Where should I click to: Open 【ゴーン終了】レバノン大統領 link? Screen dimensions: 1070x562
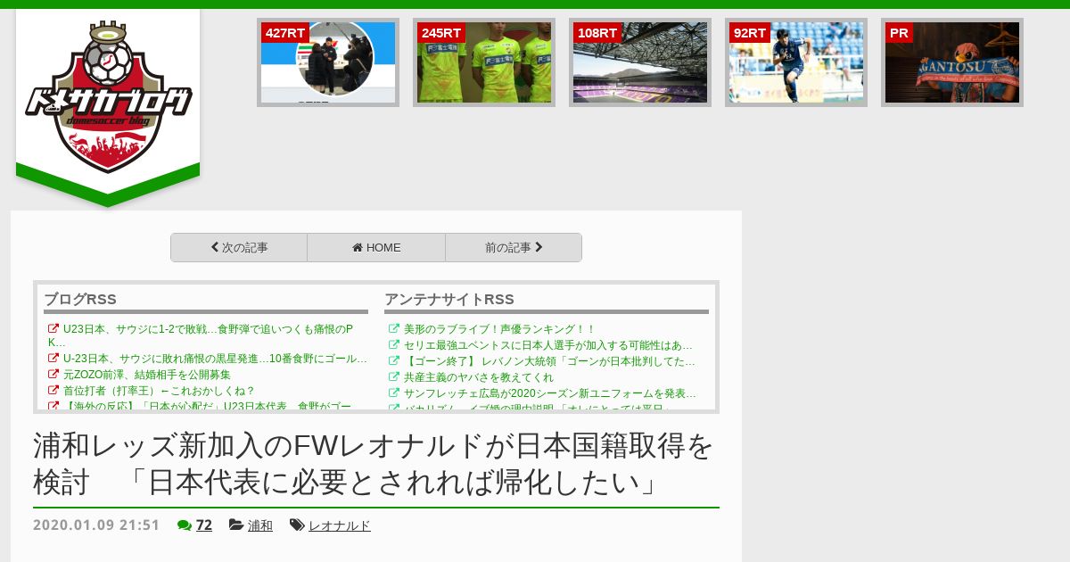(x=549, y=361)
